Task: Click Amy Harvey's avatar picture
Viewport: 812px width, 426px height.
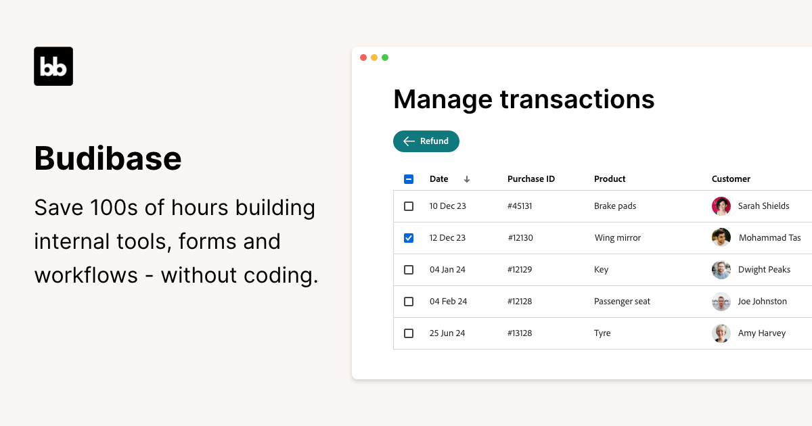Action: [x=721, y=333]
